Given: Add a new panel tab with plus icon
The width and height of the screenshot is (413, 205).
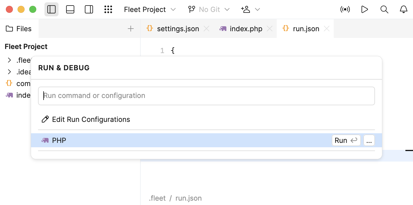Looking at the screenshot, I should click(x=131, y=29).
